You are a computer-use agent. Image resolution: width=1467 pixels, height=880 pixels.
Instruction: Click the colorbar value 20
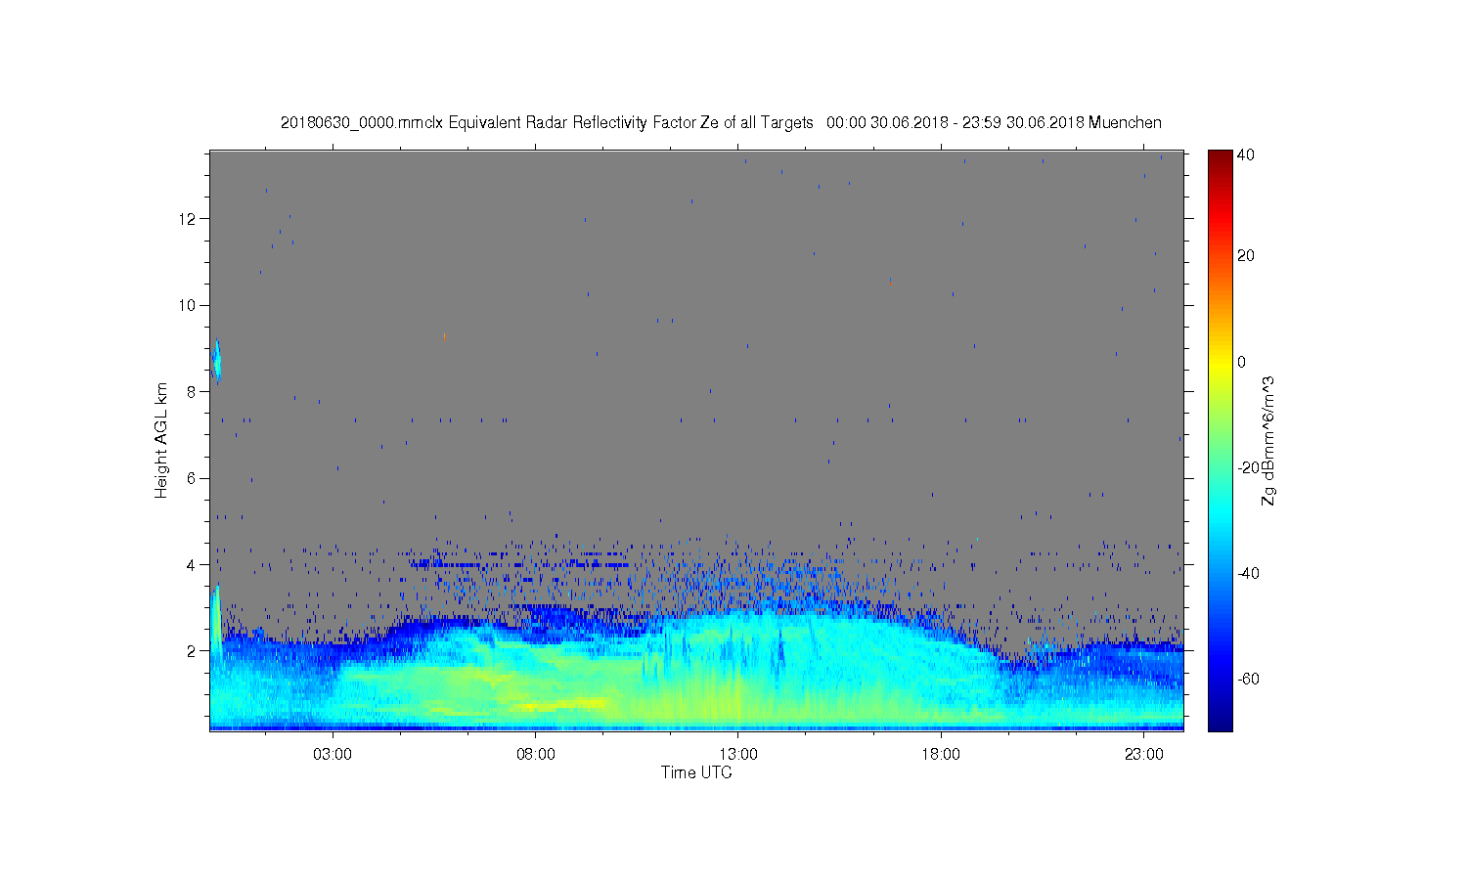point(1246,256)
